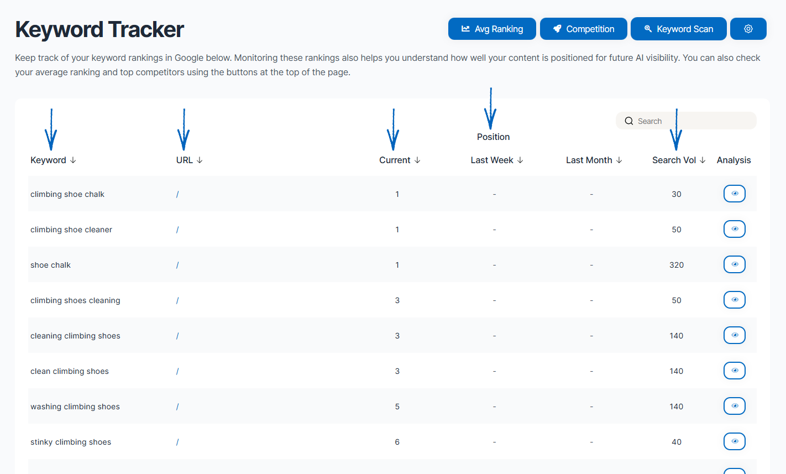Viewport: 786px width, 474px height.
Task: Click search volume 40 for stinky climbing shoes
Action: pos(677,442)
